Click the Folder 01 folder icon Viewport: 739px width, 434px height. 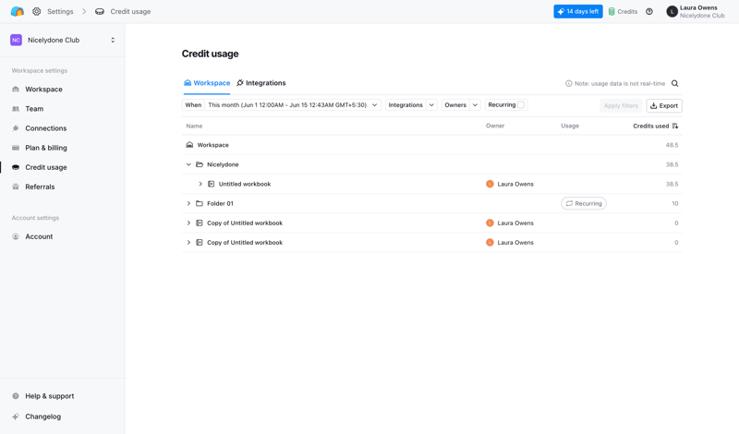tap(200, 203)
